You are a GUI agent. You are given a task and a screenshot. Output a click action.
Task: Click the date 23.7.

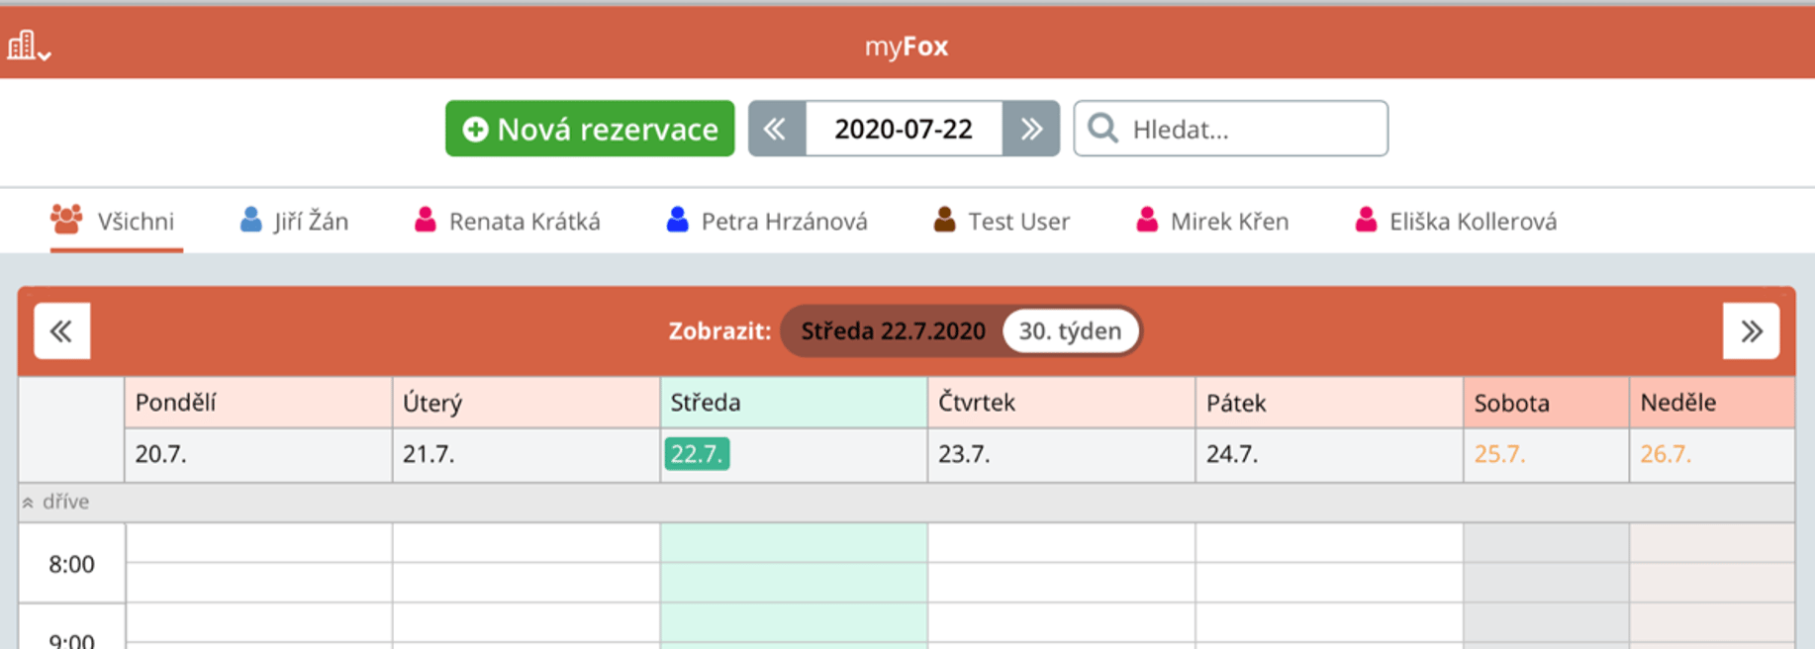click(964, 454)
